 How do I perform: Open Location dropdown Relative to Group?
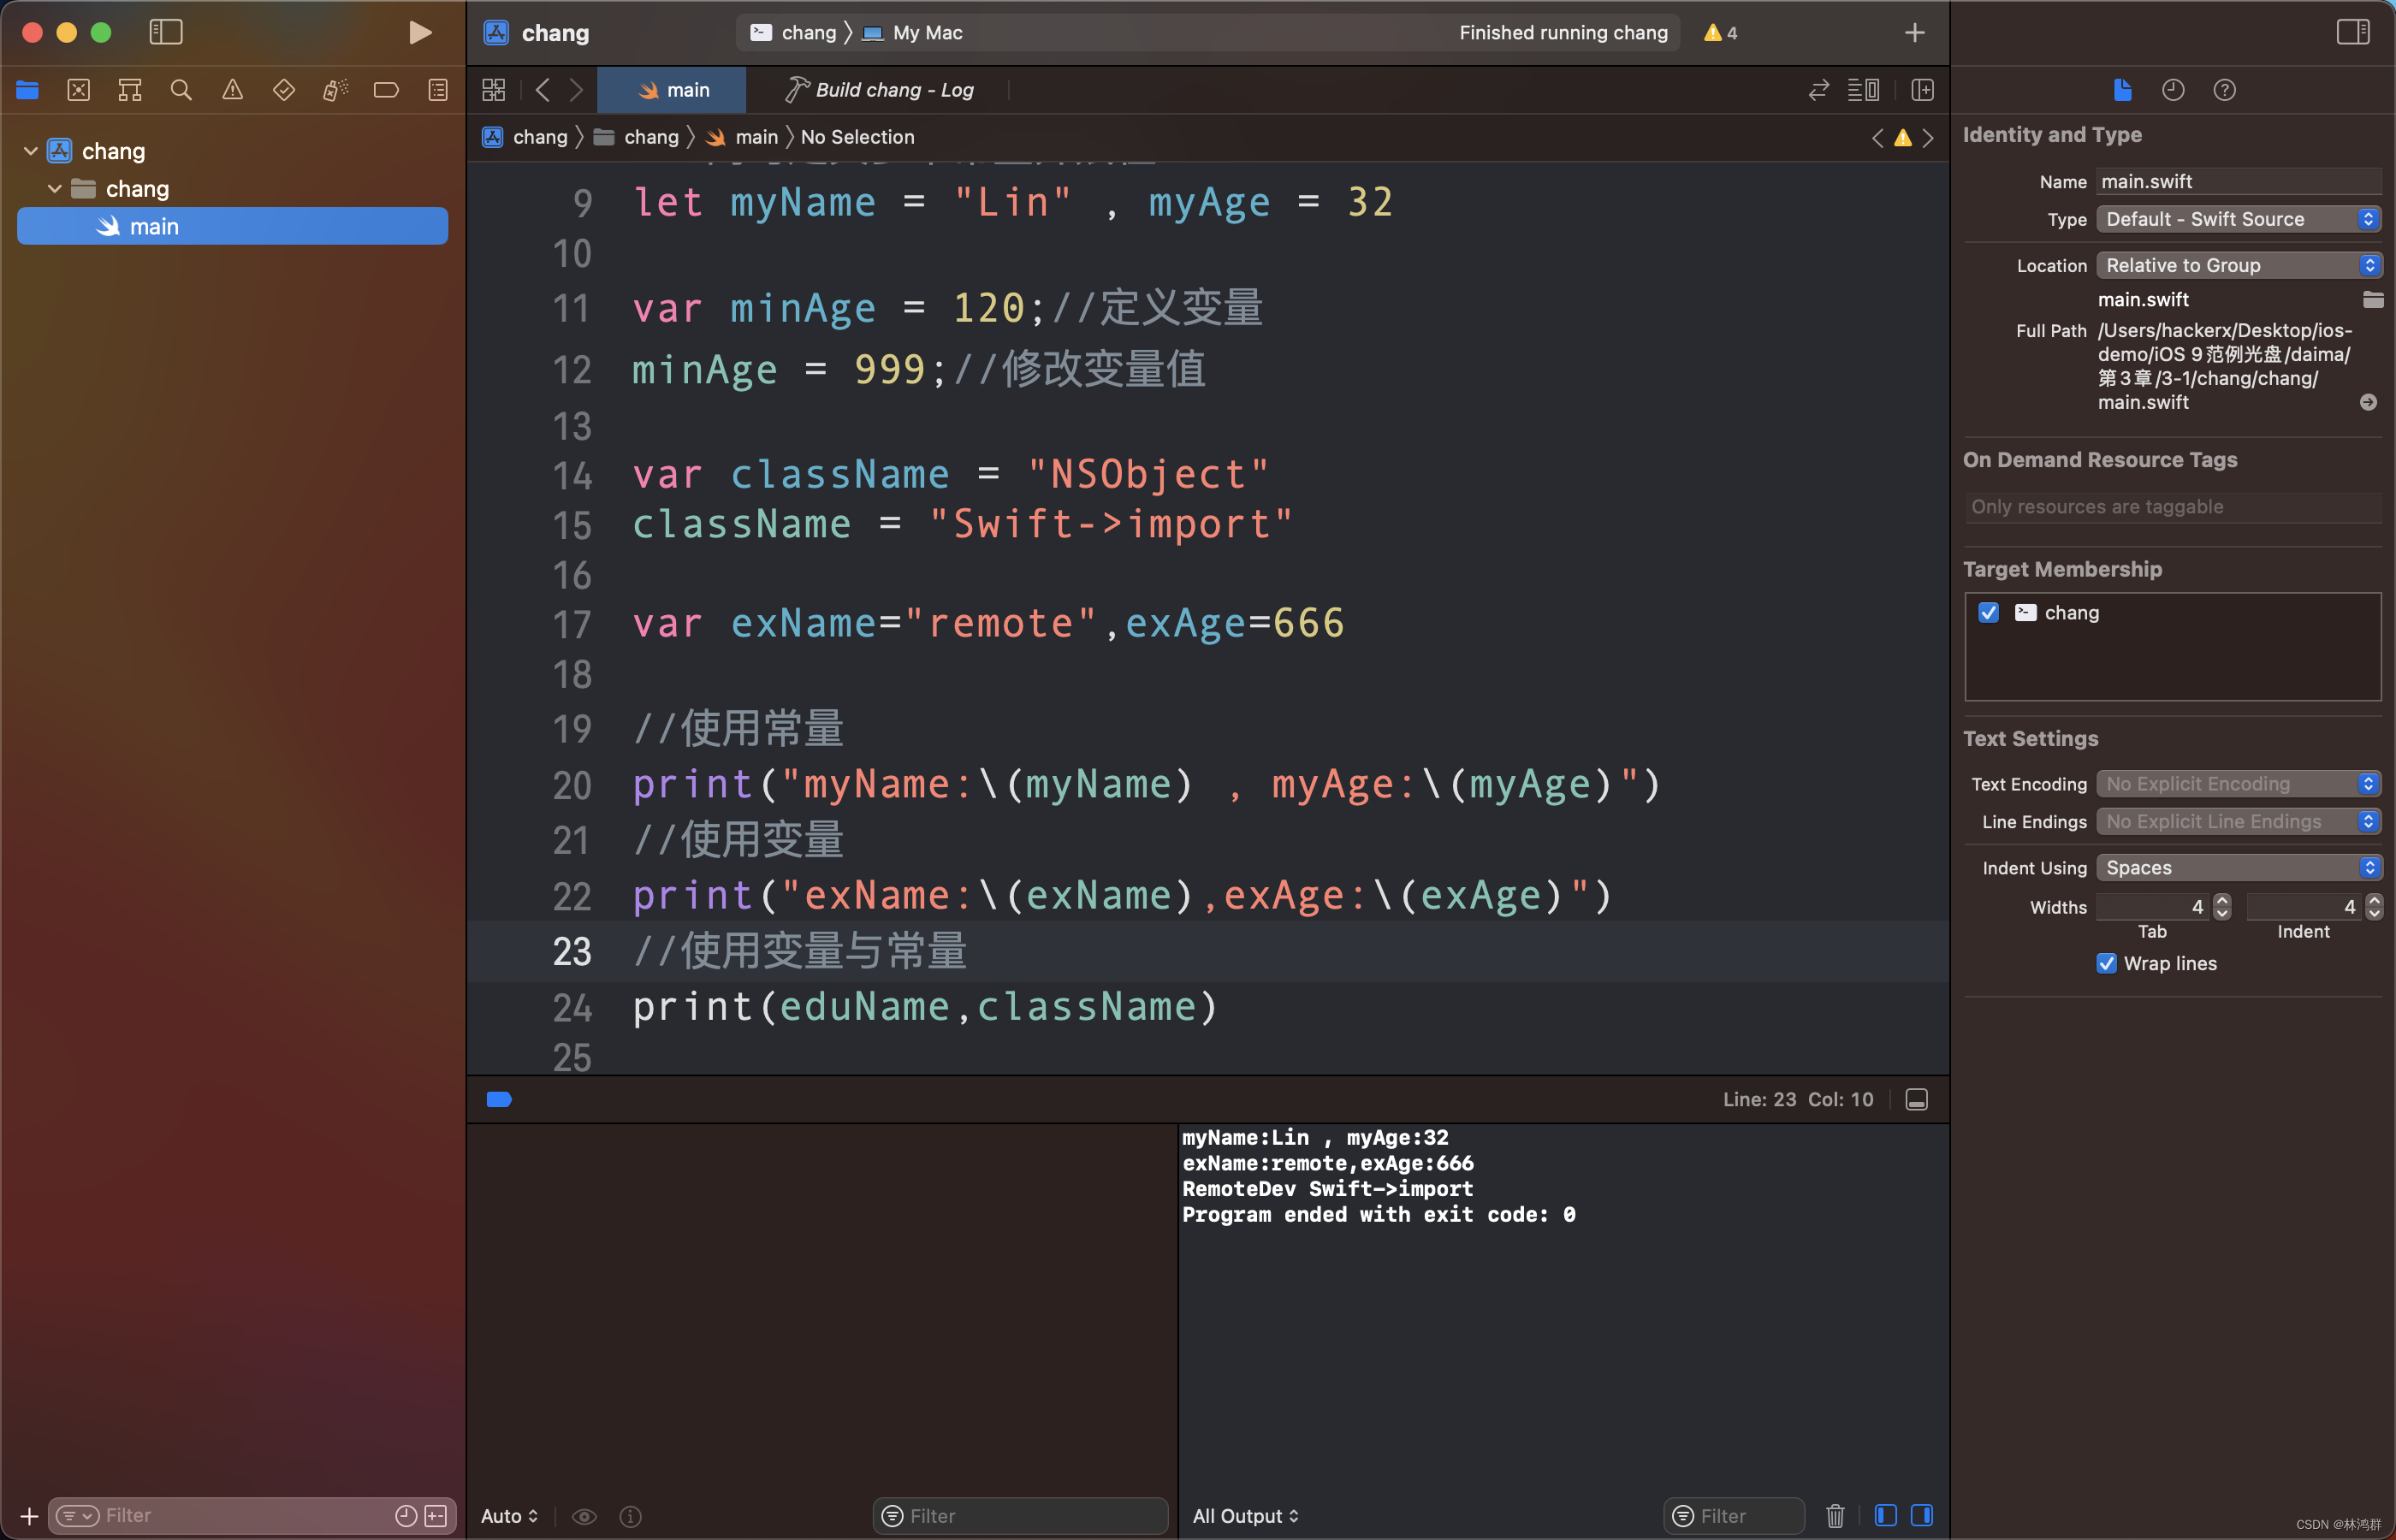(2238, 265)
